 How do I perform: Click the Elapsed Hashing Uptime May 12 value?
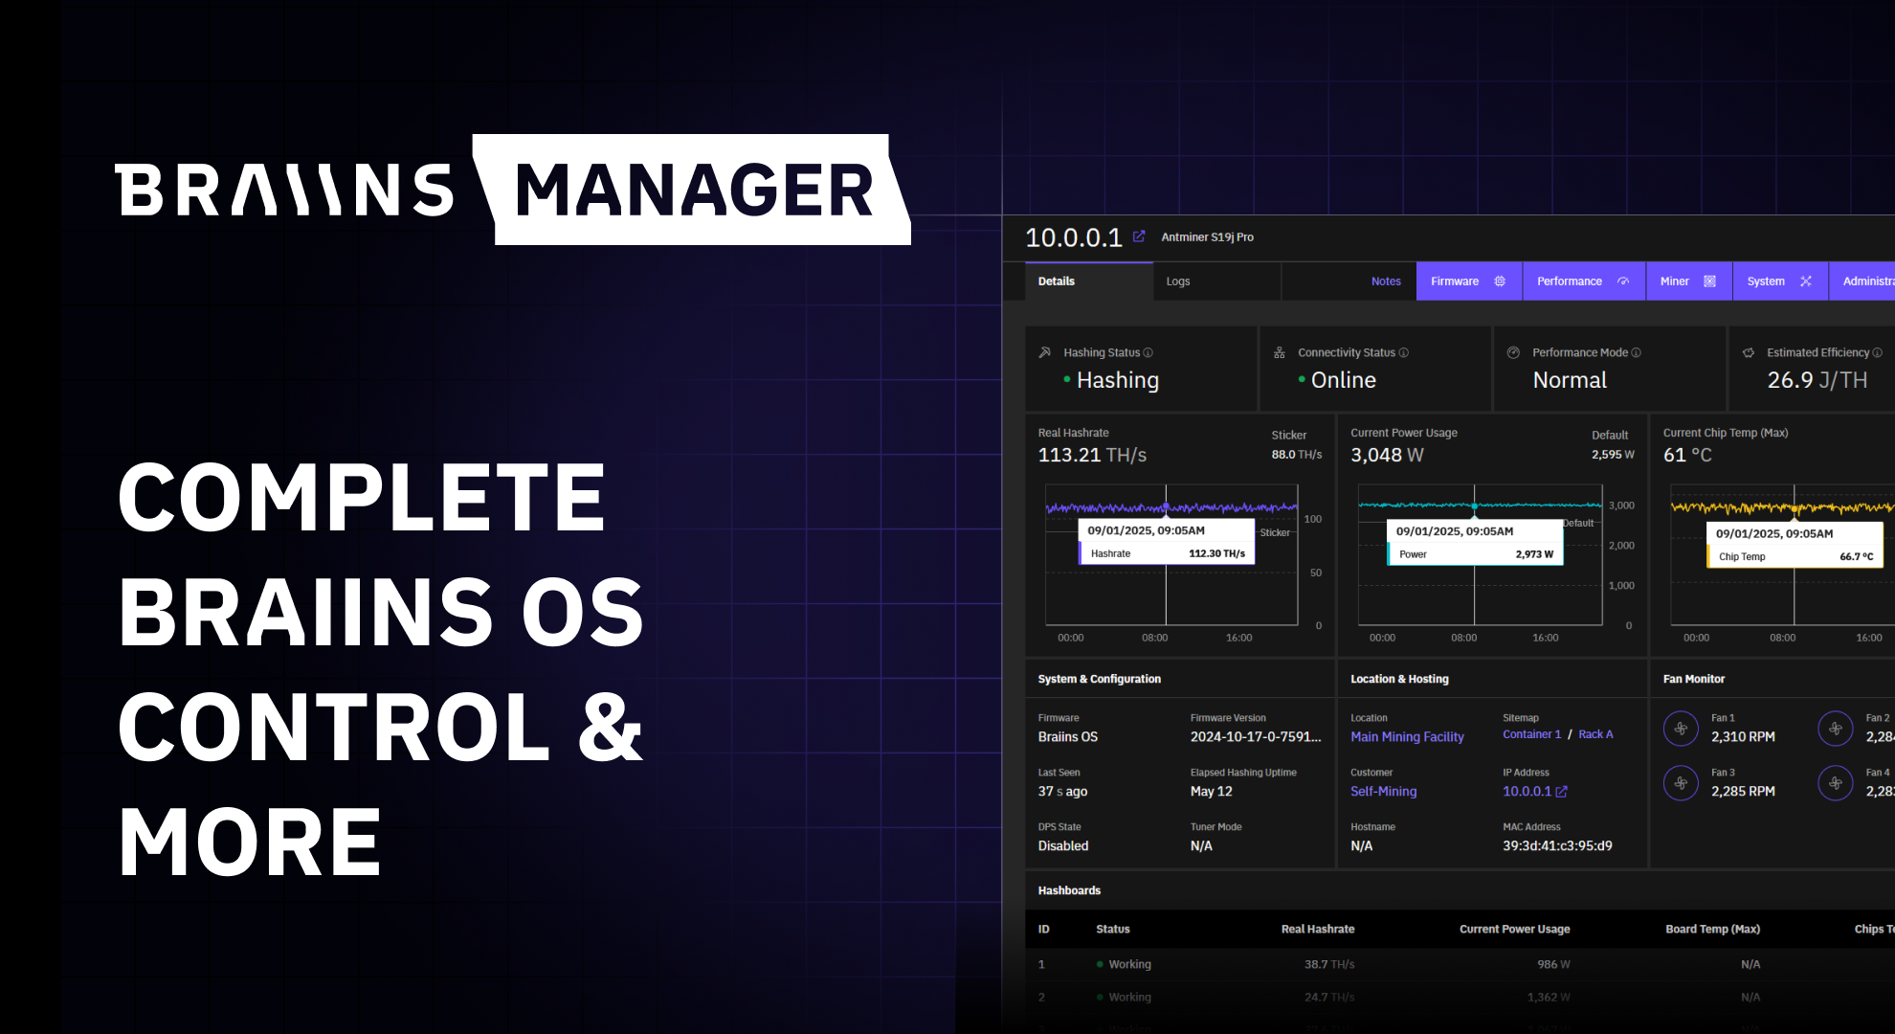[1211, 791]
